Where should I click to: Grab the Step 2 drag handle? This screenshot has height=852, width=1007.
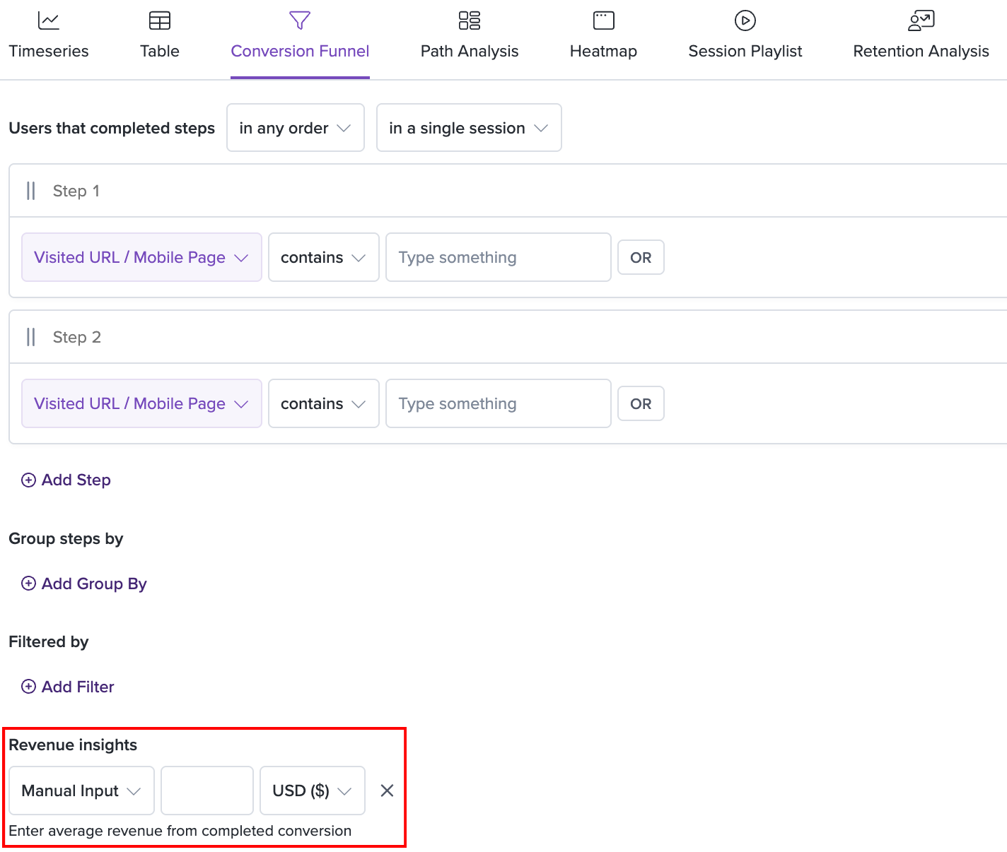(30, 337)
